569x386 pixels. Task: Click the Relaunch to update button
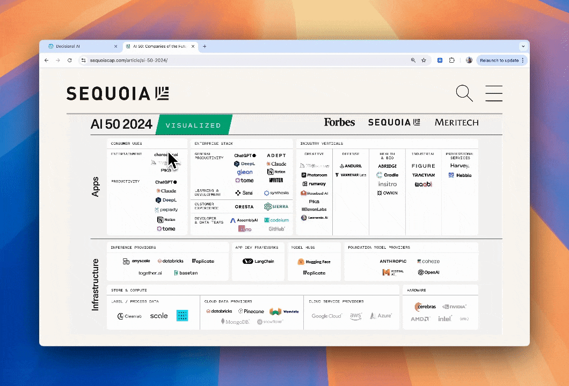(x=499, y=61)
